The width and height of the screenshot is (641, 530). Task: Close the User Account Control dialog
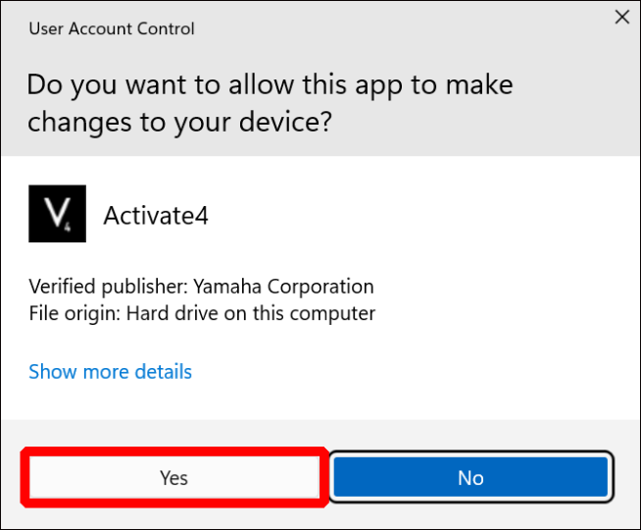(x=622, y=18)
